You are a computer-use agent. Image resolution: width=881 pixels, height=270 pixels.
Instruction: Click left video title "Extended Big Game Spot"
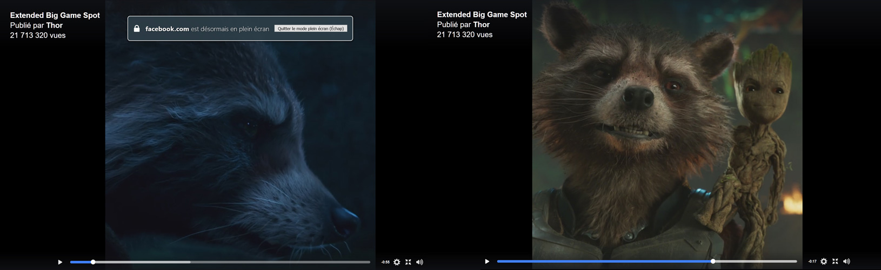(x=55, y=15)
